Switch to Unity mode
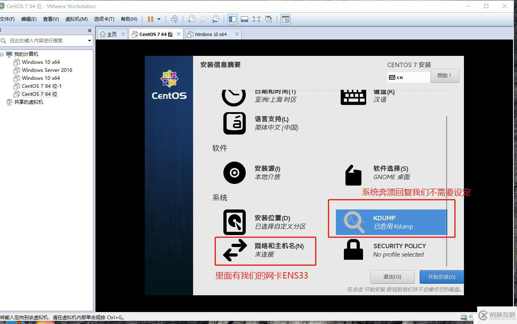Viewport: 517px width, 324px height. pos(268,19)
